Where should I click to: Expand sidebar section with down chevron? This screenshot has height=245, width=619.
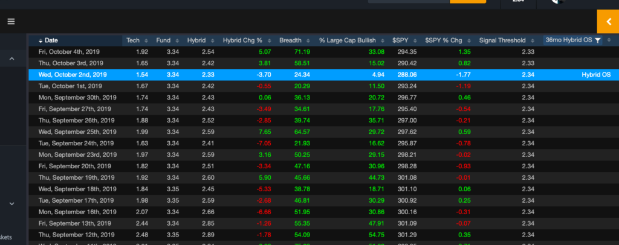pos(12,203)
